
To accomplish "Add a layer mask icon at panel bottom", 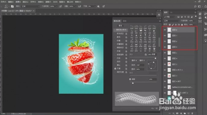I will coord(177,113).
